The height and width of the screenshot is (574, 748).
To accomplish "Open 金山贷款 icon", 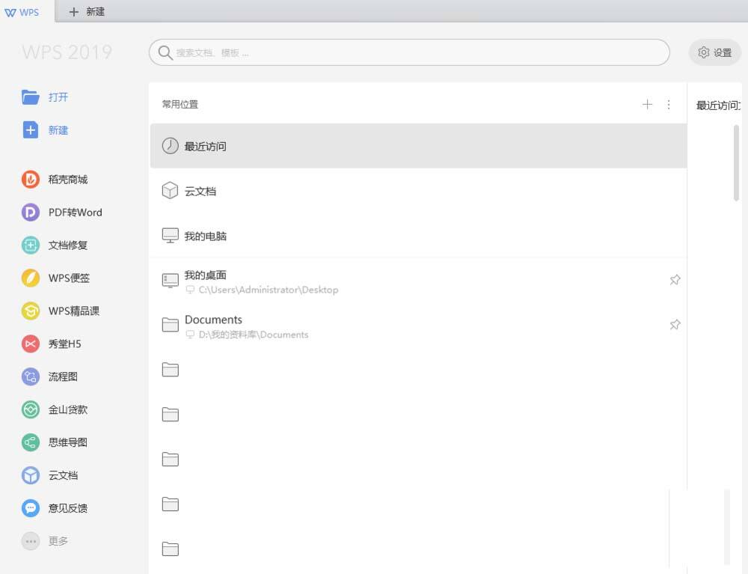I will coord(31,410).
